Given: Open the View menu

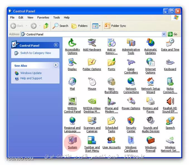Looking at the screenshot, I should (x=30, y=18).
